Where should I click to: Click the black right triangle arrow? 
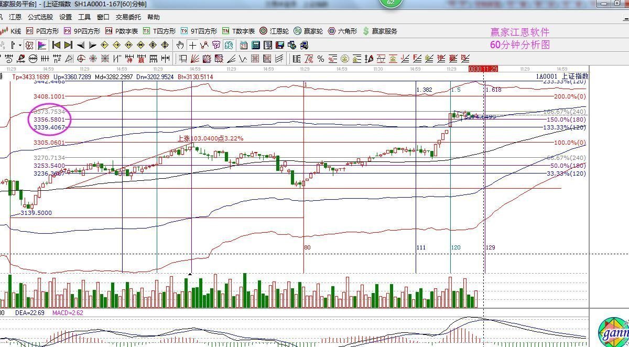93,45
